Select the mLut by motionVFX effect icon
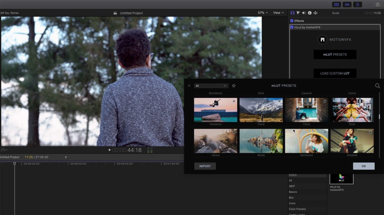This screenshot has width=384, height=215. coord(341,178)
